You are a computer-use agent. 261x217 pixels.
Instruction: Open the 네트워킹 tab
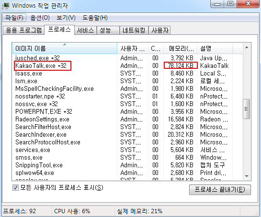click(134, 30)
